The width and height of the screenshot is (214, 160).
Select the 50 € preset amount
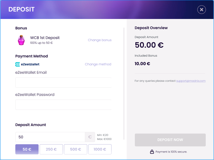pyautogui.click(x=27, y=149)
